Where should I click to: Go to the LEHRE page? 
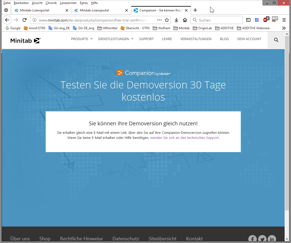[x=167, y=39]
